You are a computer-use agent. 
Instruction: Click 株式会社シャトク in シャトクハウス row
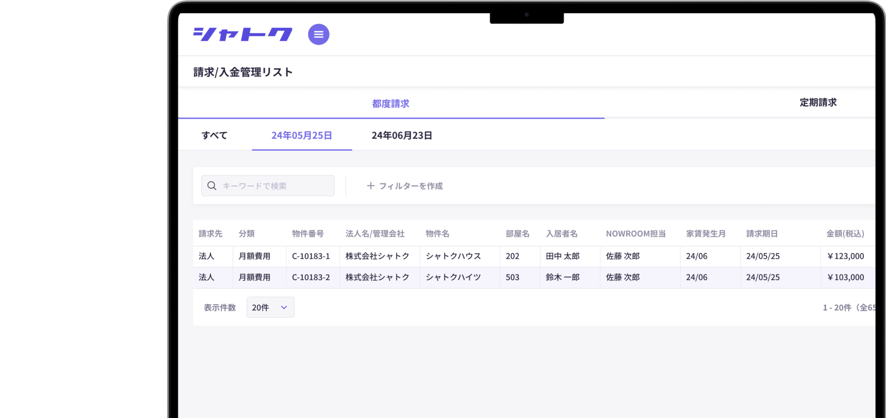(x=377, y=256)
